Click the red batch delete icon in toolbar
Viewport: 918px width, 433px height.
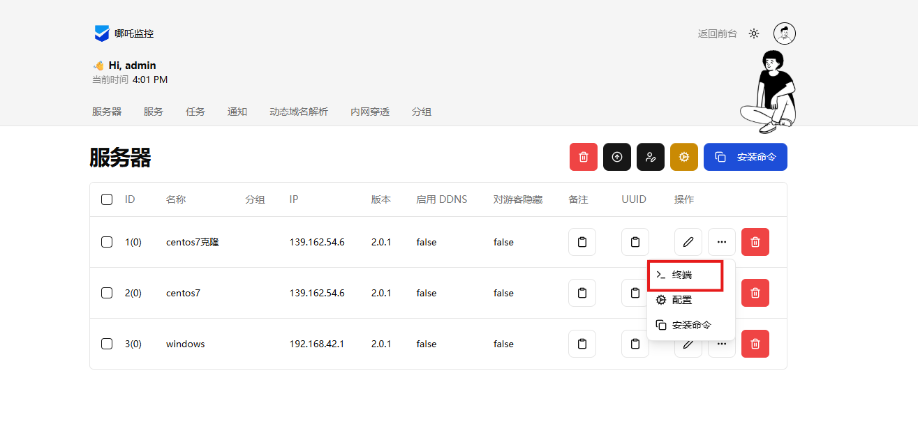click(584, 157)
